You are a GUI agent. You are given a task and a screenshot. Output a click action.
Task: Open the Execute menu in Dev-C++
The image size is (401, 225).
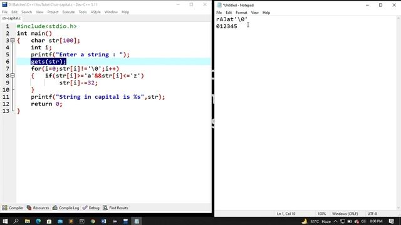pos(68,12)
